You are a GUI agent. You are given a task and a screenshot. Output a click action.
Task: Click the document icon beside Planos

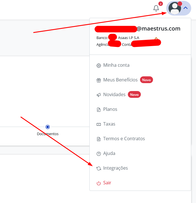pos(99,110)
